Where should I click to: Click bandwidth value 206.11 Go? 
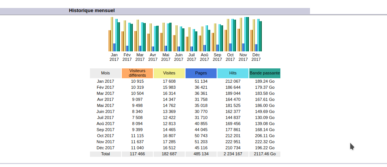[265, 136]
